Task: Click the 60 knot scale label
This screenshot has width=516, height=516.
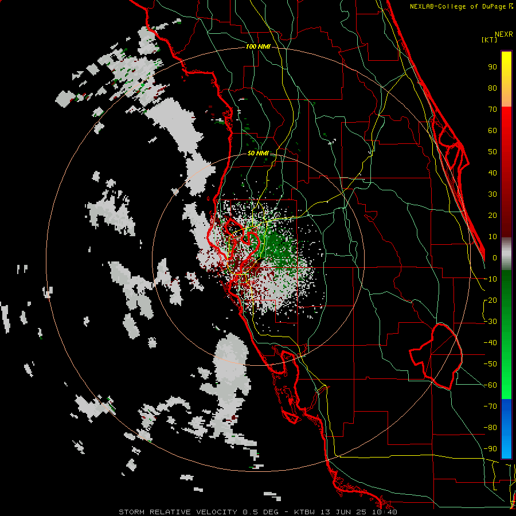Action: [x=492, y=131]
